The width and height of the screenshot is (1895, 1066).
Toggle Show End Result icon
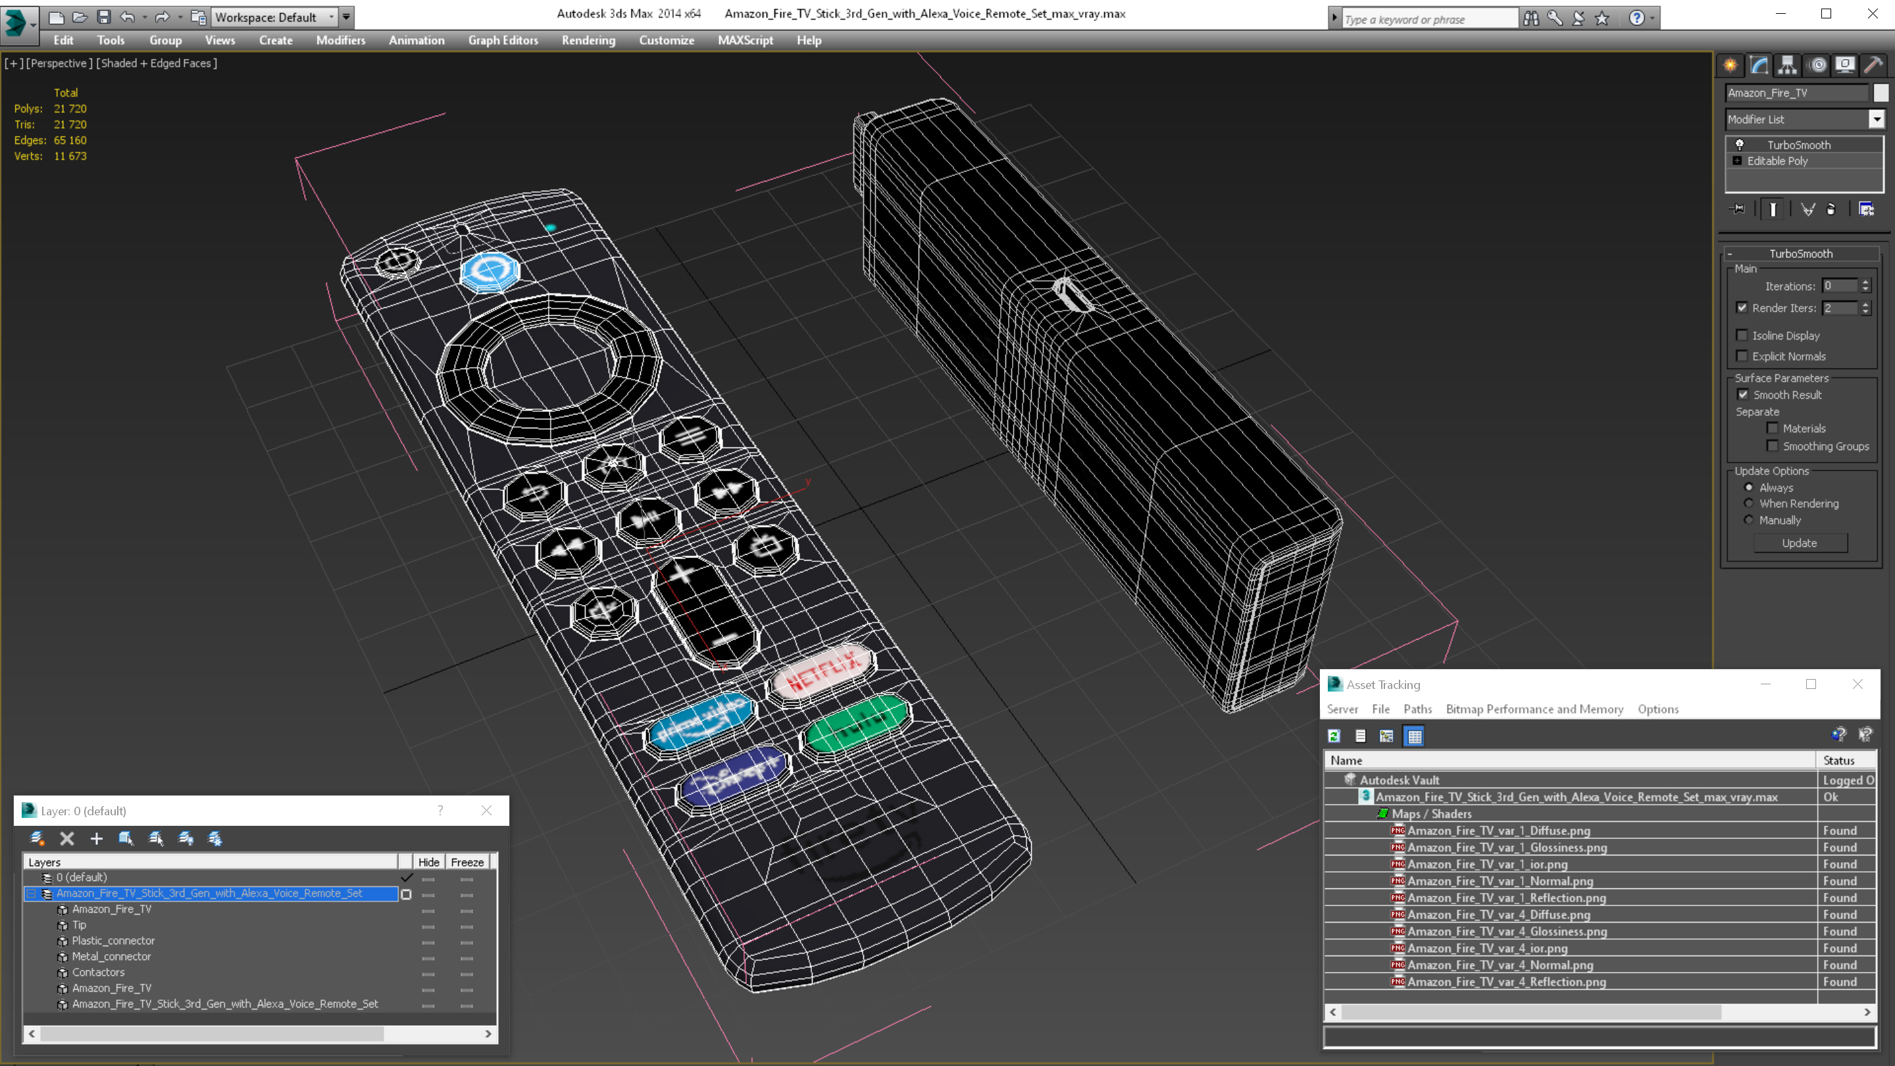[1773, 210]
